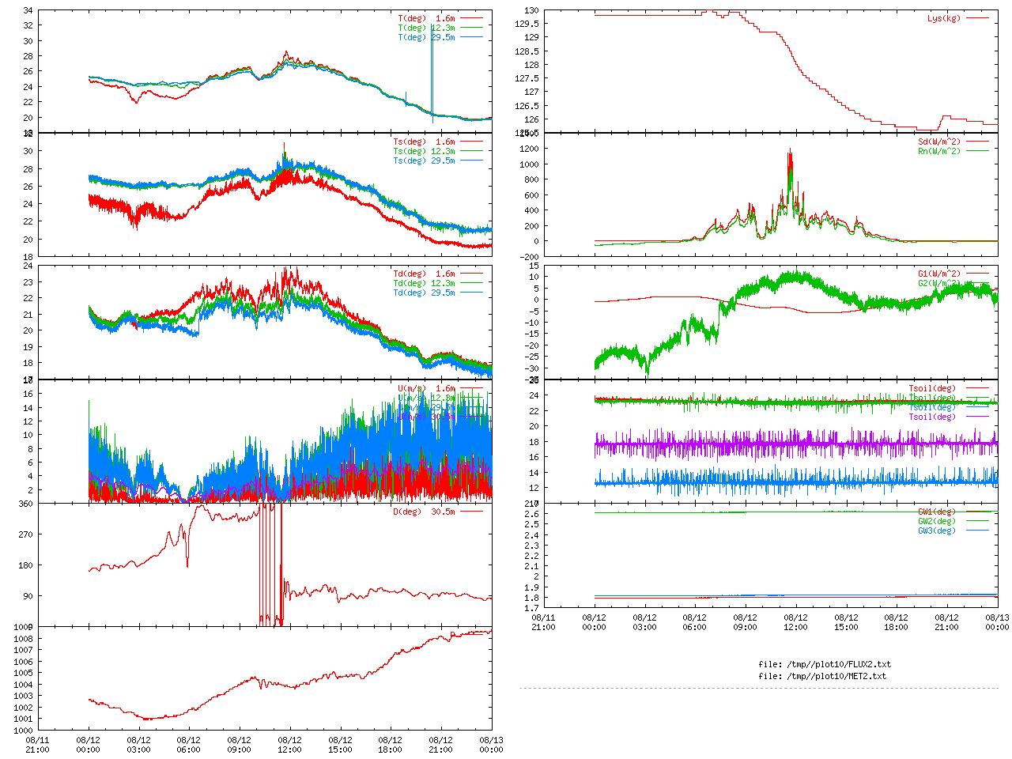The height and width of the screenshot is (759, 1012).
Task: Click the 08/13 00:00 label under GW plot
Action: 996,621
